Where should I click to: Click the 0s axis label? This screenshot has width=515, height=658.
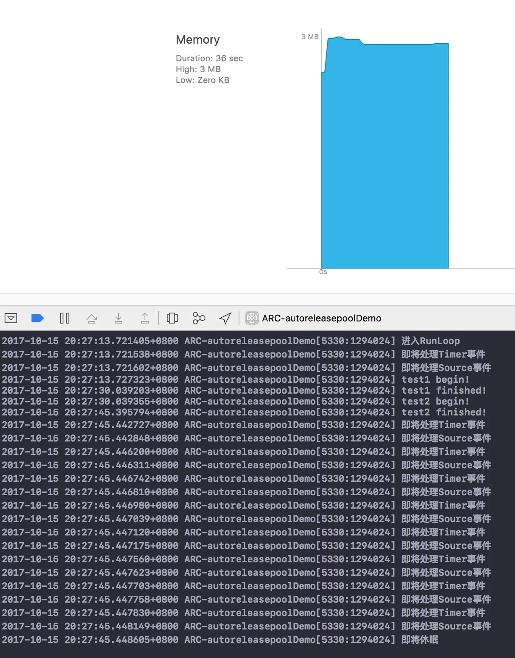pos(323,272)
